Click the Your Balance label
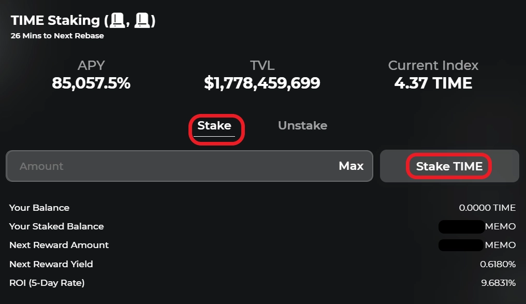The height and width of the screenshot is (304, 526). (39, 208)
